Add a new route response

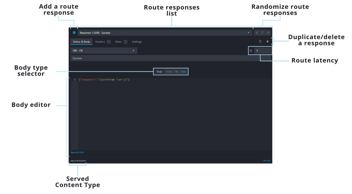point(74,33)
